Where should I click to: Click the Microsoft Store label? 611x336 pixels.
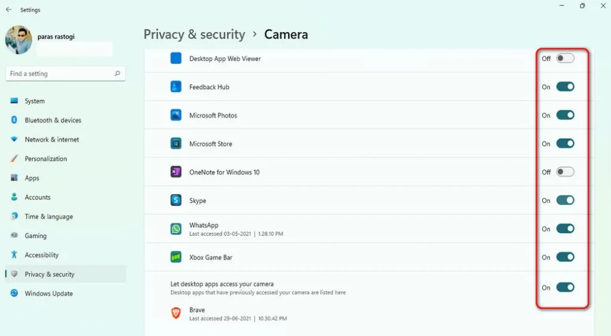click(x=211, y=144)
